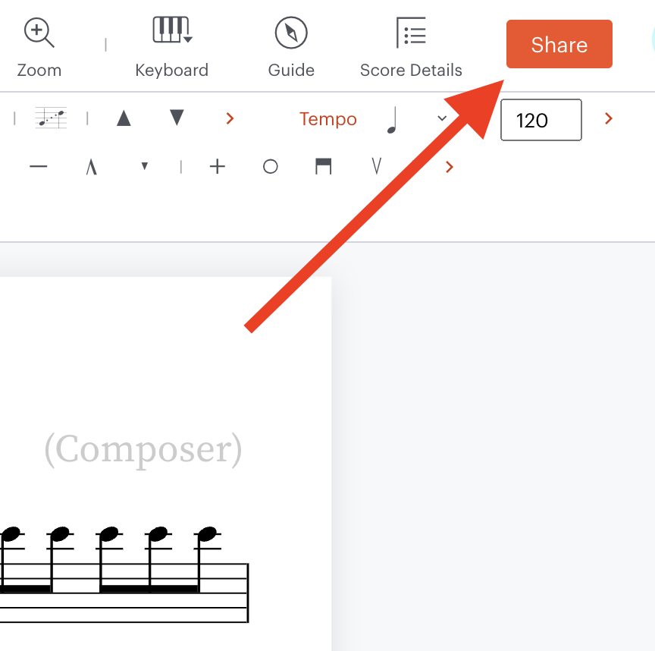Toggle the small staccatissimo wedge articulation
Viewport: 655px width, 651px height.
pyautogui.click(x=145, y=166)
